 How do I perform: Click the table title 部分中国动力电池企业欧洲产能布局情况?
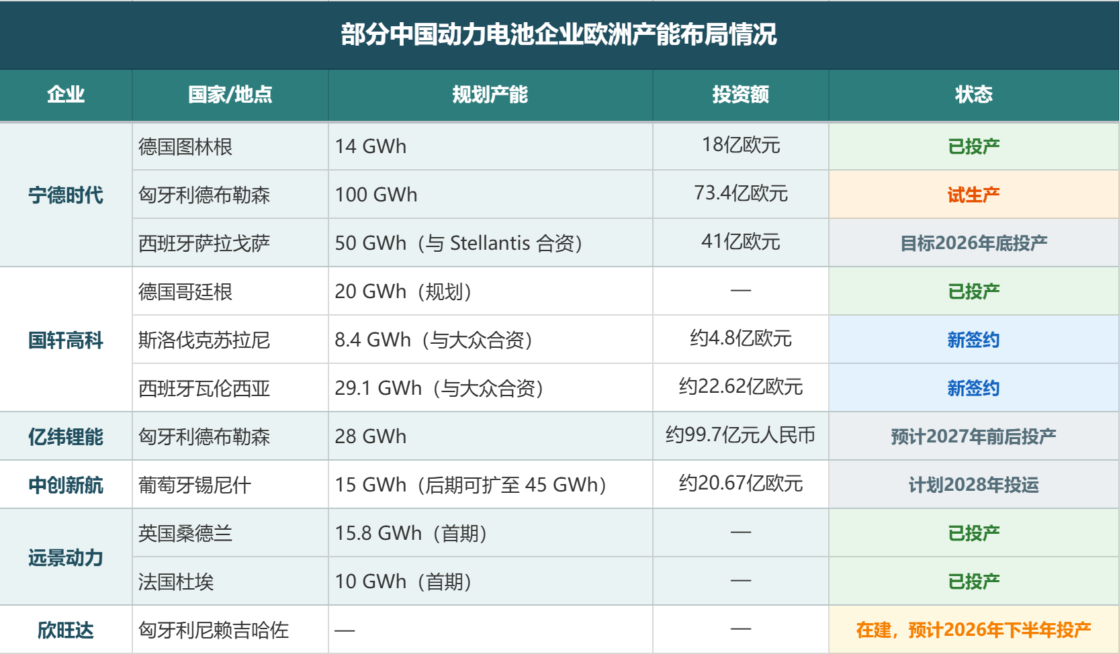pyautogui.click(x=559, y=34)
